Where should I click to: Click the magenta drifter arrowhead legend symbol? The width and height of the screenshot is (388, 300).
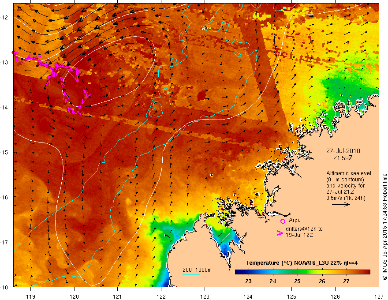pos(280,233)
